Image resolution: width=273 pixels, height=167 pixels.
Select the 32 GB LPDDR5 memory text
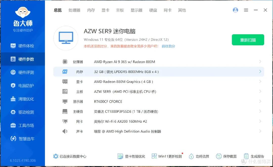point(126,72)
